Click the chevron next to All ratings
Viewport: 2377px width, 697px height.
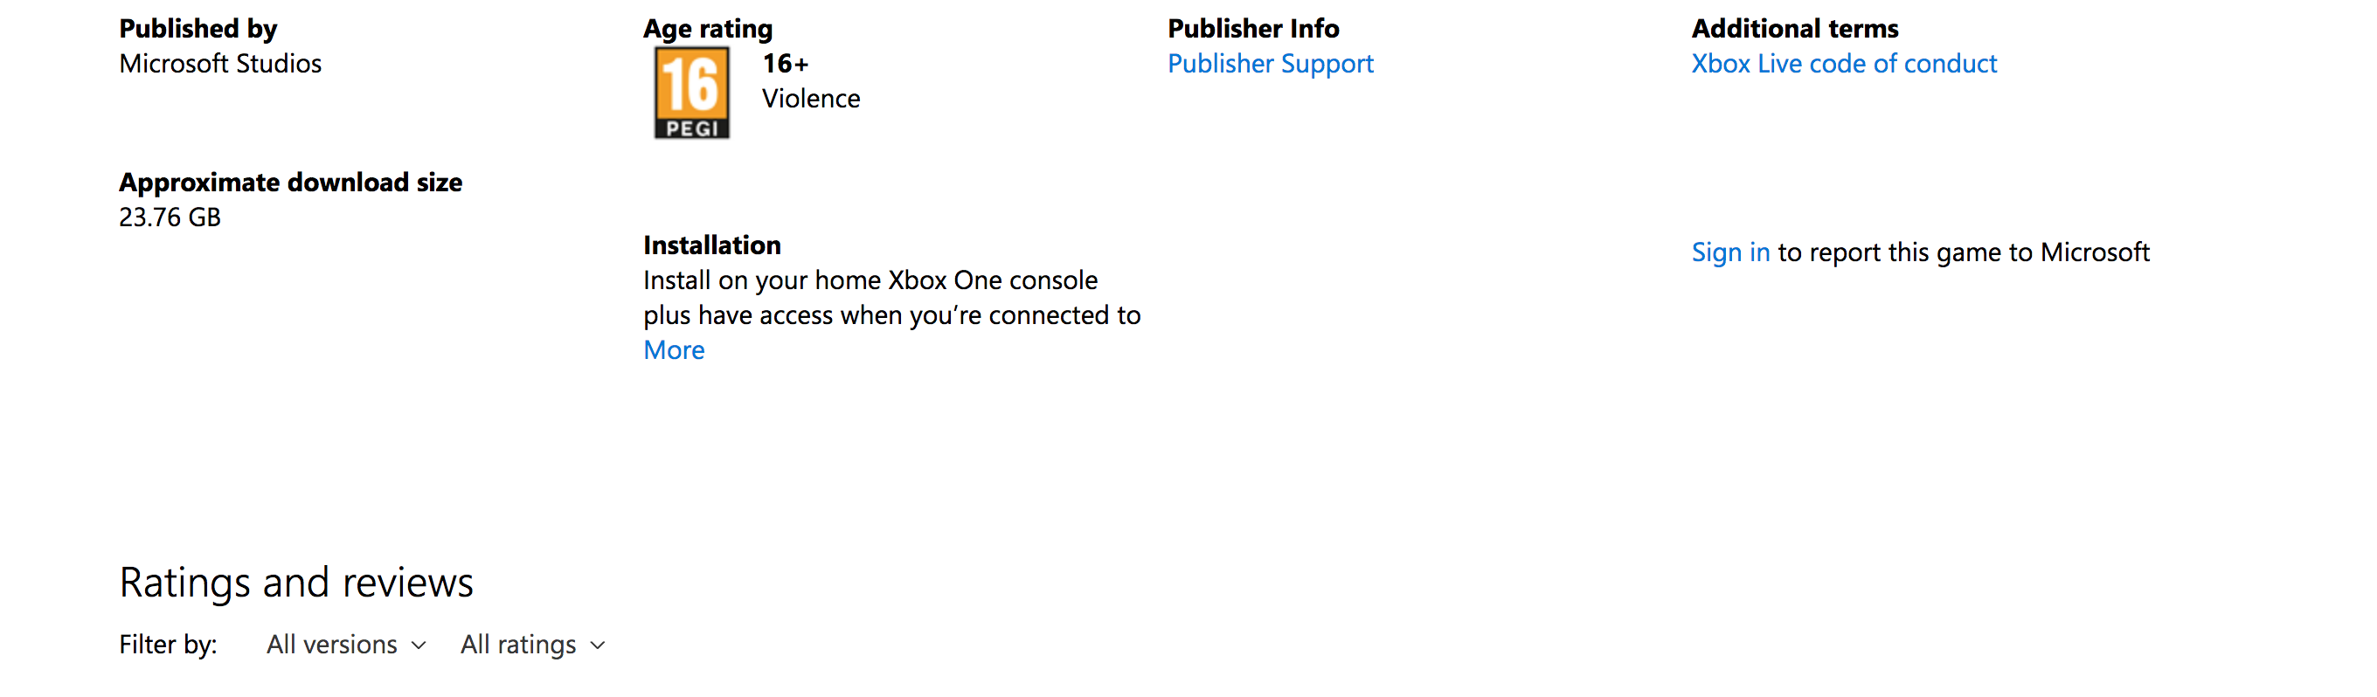tap(598, 645)
